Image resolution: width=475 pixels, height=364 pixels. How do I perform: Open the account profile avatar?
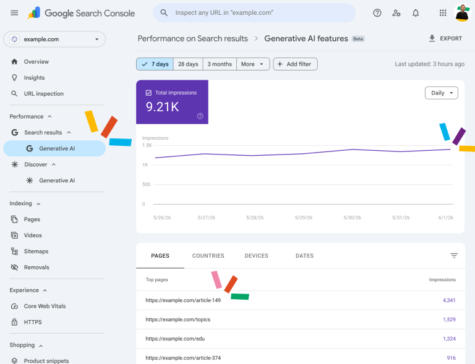(x=462, y=13)
